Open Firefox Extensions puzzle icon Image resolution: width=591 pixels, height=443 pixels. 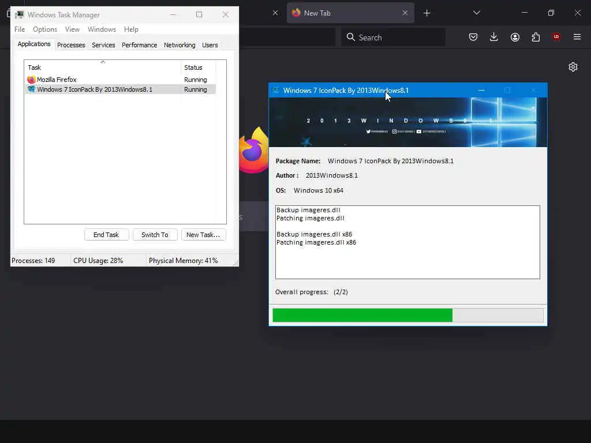click(x=536, y=37)
